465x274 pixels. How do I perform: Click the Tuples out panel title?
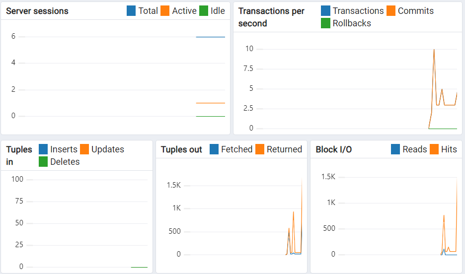pyautogui.click(x=181, y=149)
